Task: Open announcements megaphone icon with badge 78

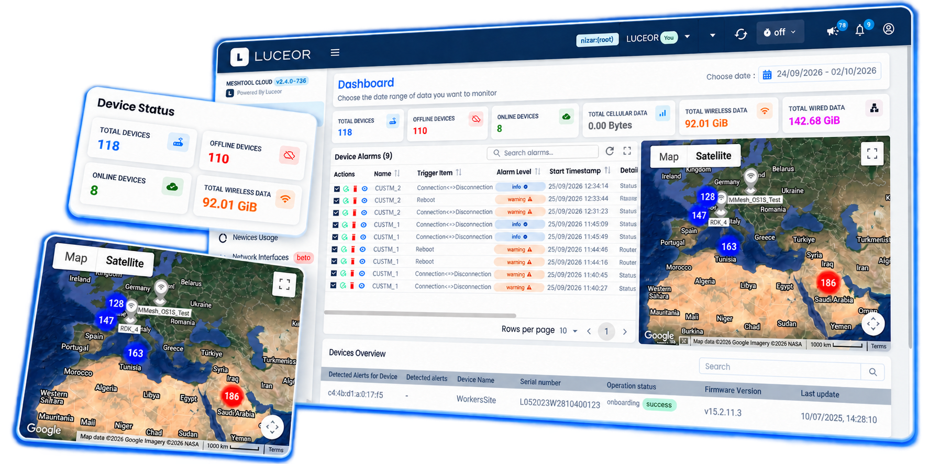Action: point(832,31)
